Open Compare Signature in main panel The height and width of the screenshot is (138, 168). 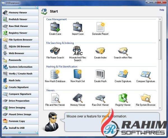point(146,76)
